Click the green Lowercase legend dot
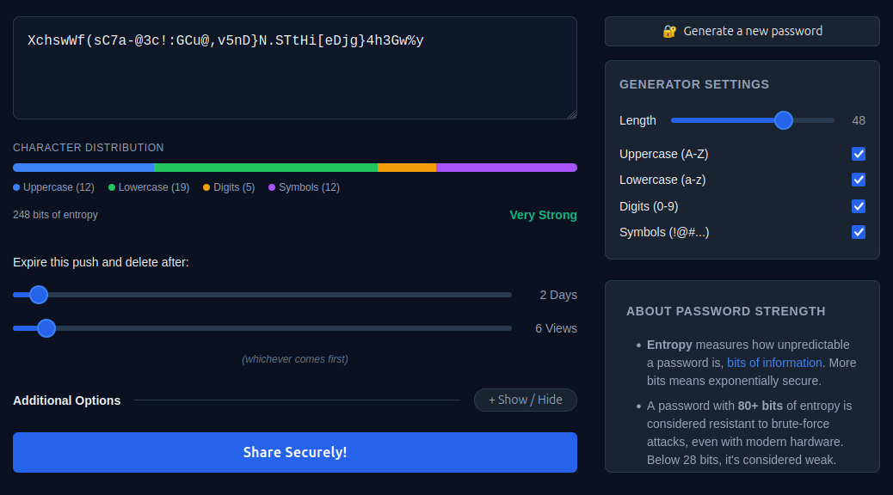Image resolution: width=893 pixels, height=495 pixels. tap(112, 187)
